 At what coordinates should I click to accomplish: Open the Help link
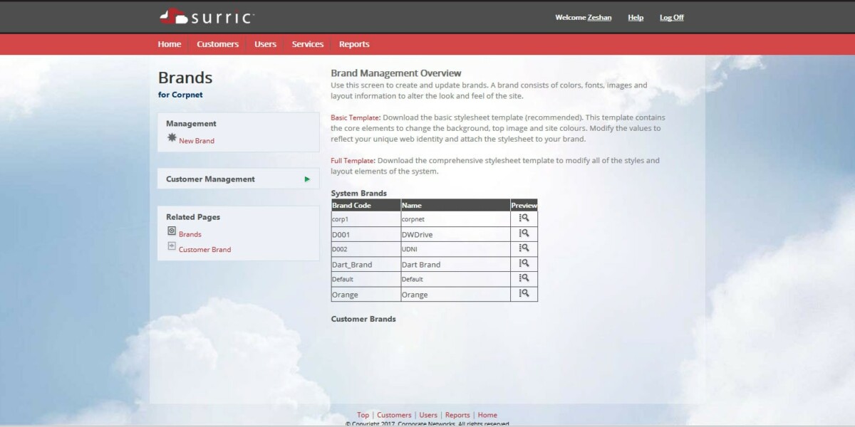pyautogui.click(x=635, y=17)
